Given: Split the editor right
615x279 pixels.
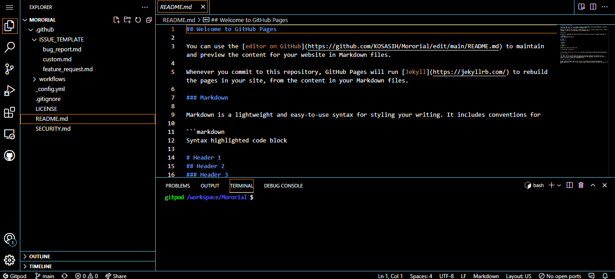Looking at the screenshot, I should (x=593, y=7).
